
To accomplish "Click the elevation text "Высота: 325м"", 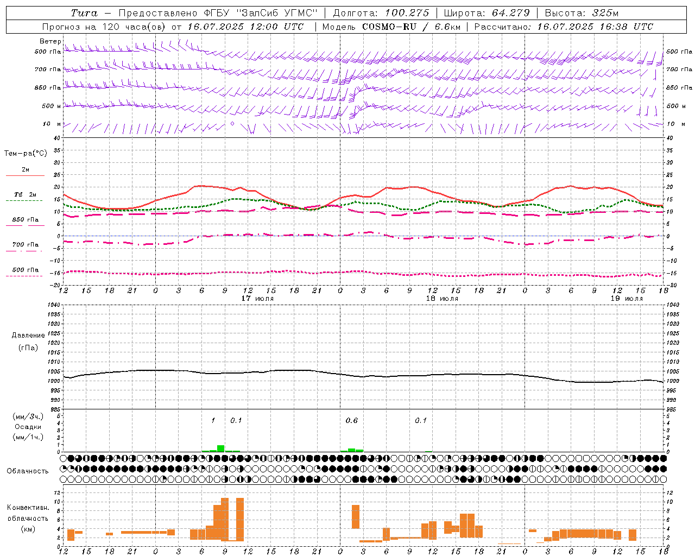I will click(582, 13).
